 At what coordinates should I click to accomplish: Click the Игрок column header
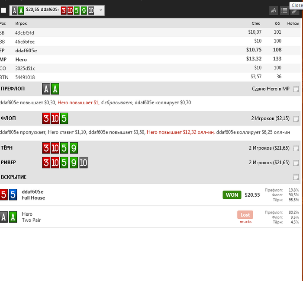pos(21,23)
